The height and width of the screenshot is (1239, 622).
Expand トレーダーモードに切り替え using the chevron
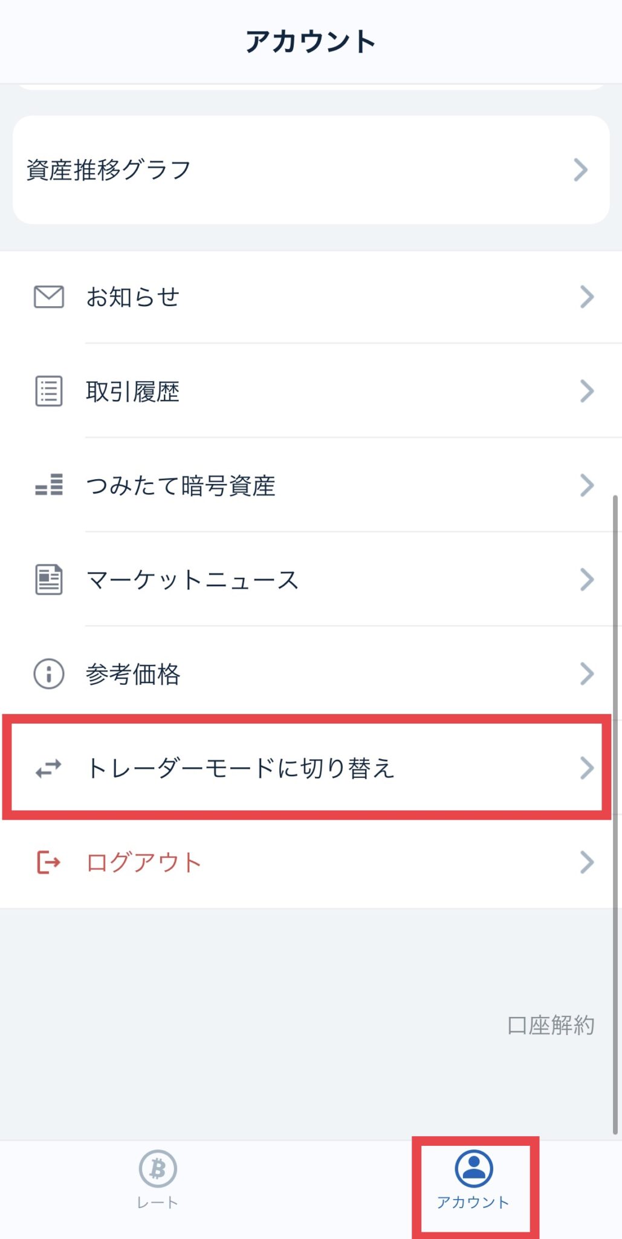tap(587, 768)
